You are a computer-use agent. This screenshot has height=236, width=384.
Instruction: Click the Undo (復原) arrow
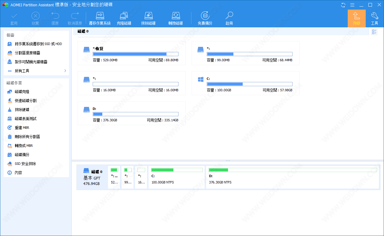click(55, 18)
